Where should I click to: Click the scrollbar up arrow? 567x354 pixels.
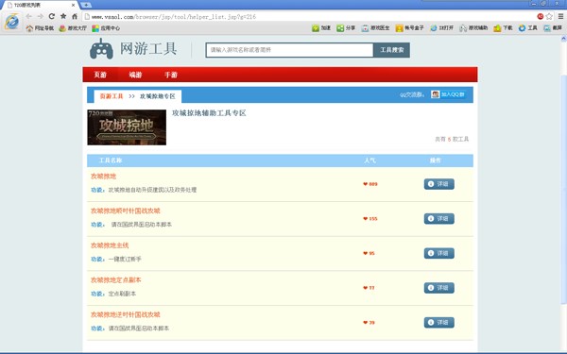coord(564,39)
